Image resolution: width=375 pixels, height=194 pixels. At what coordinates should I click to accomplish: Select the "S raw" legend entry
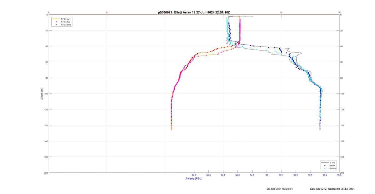click(328, 163)
